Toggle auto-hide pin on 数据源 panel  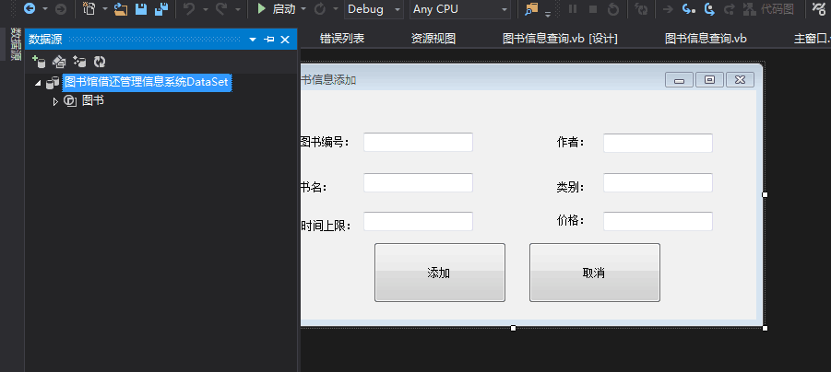(268, 40)
